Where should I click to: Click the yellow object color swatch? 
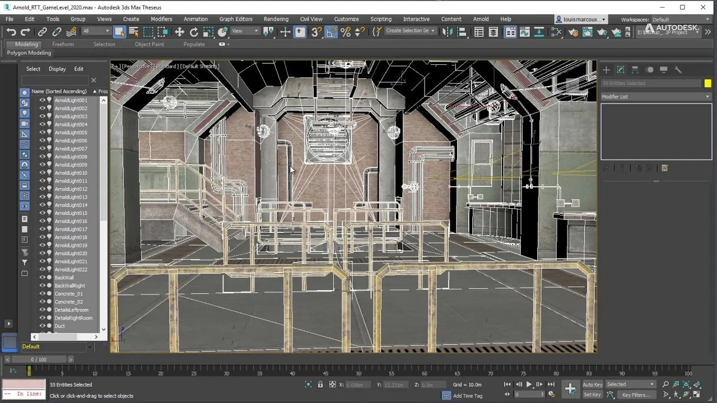pos(707,83)
